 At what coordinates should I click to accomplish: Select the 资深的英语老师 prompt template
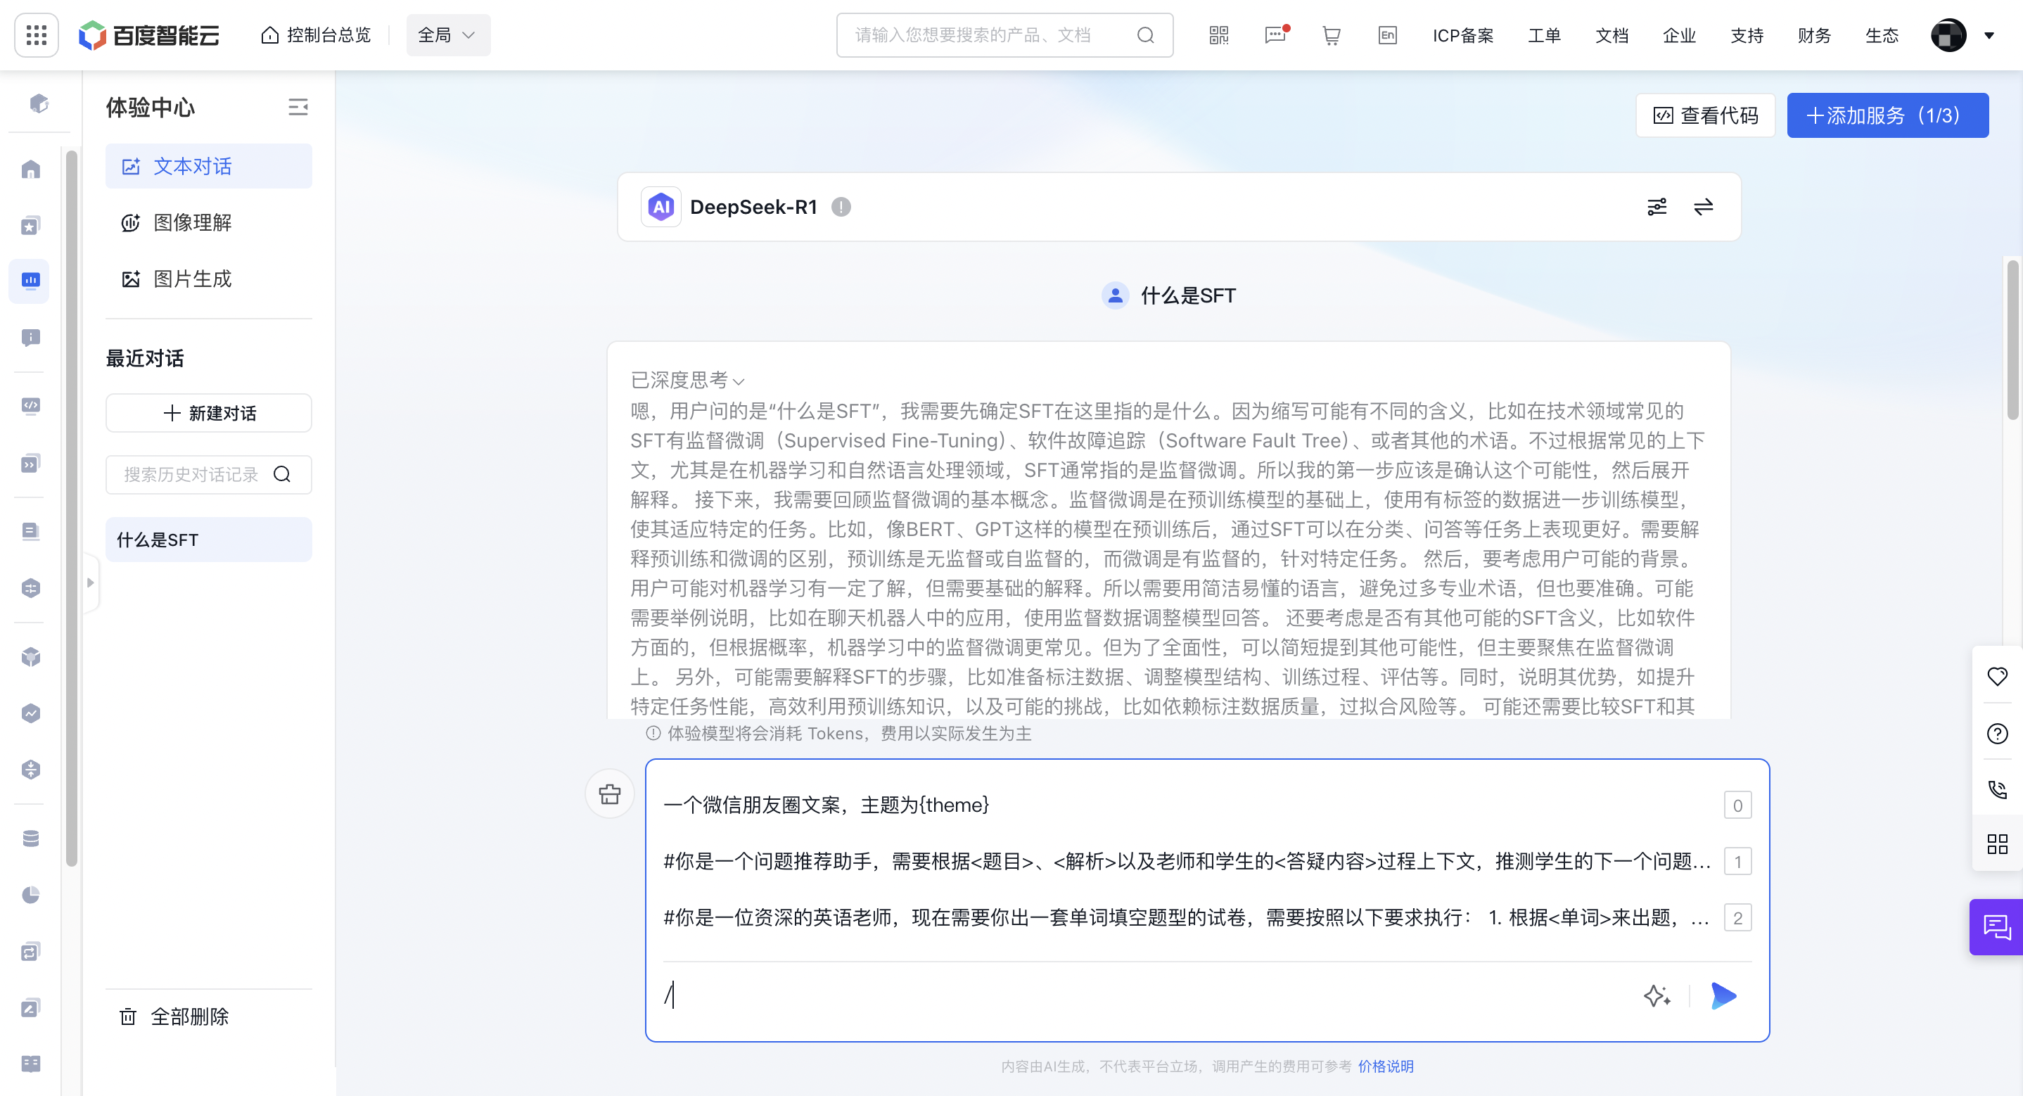[x=1207, y=917]
